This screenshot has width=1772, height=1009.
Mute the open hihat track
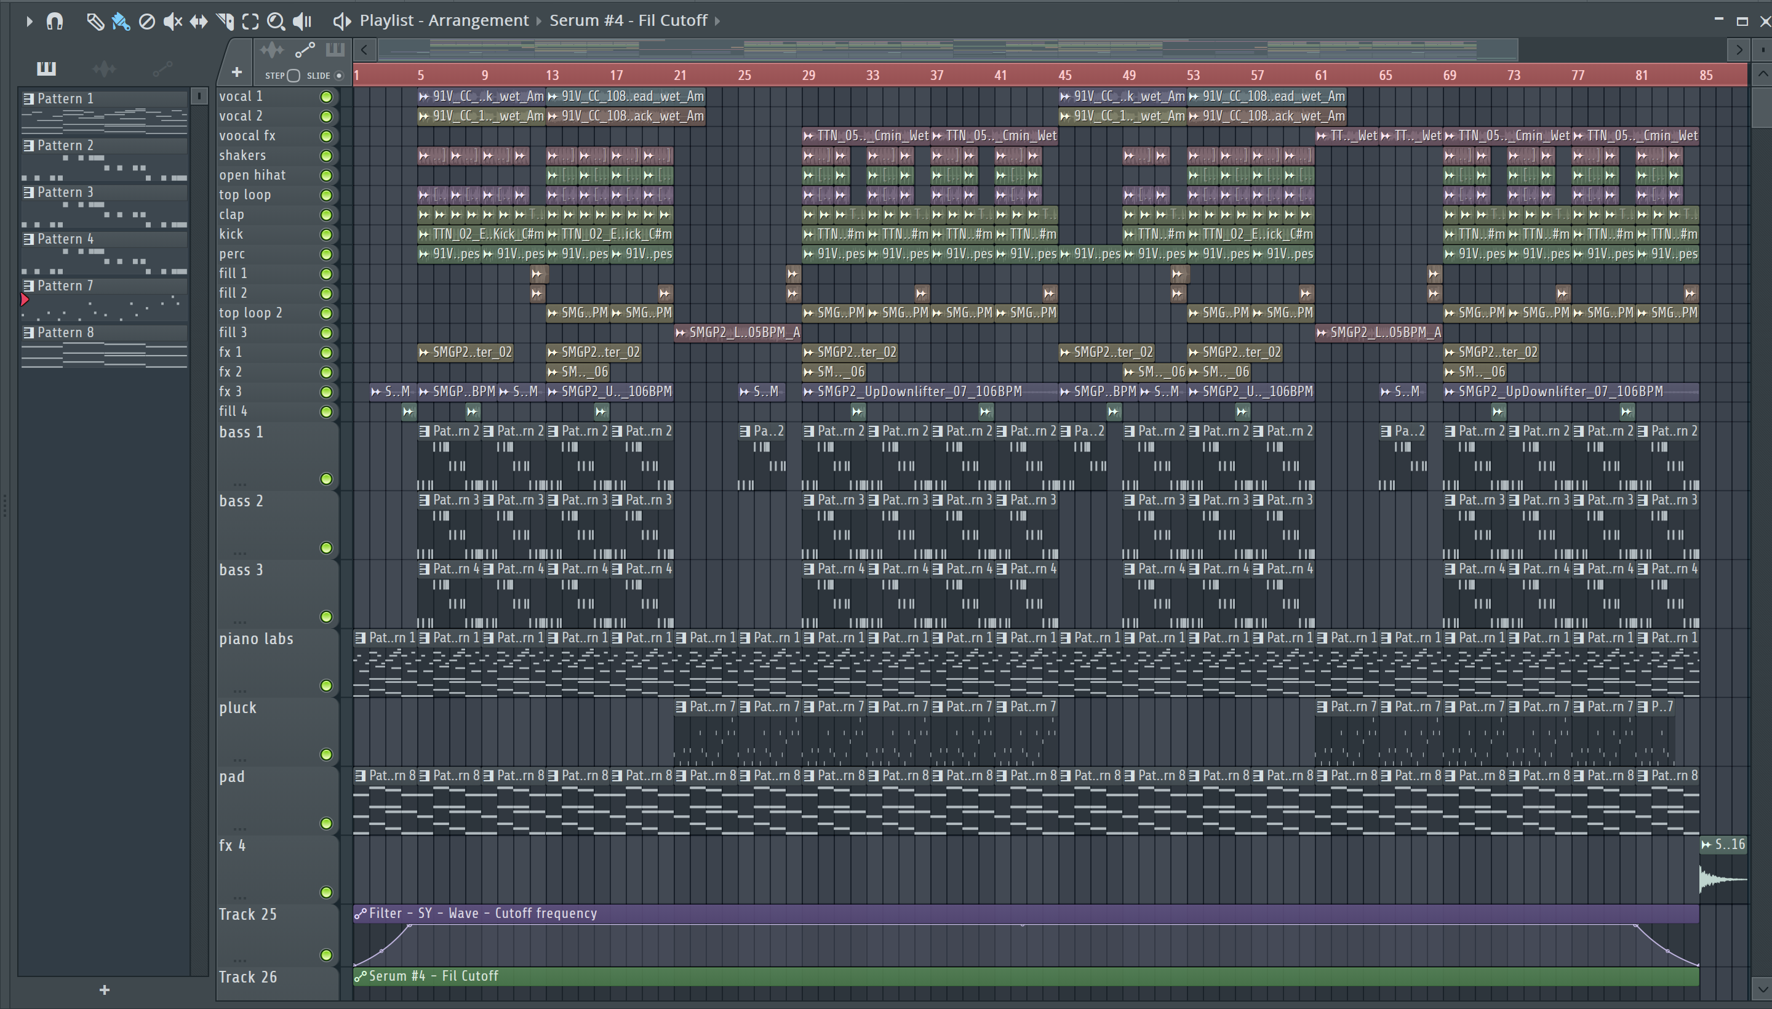coord(325,175)
